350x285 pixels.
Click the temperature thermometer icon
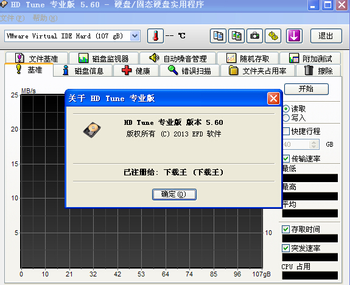click(x=156, y=36)
